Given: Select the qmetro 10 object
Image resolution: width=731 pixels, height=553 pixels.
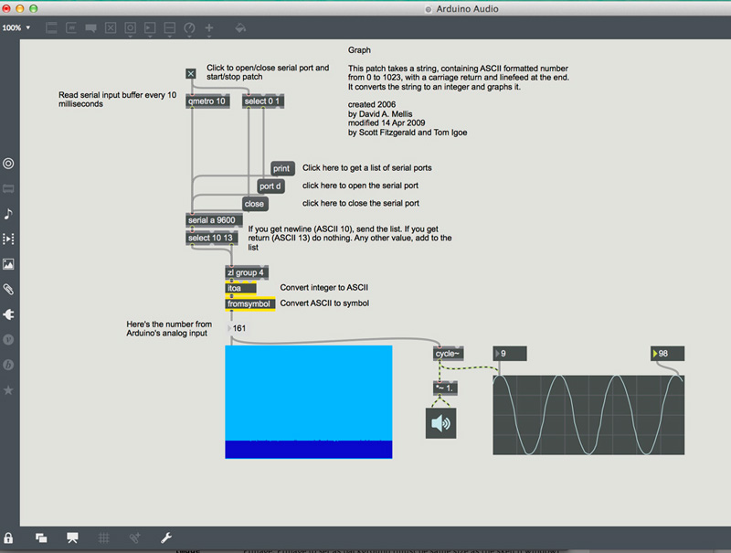Looking at the screenshot, I should (x=207, y=101).
